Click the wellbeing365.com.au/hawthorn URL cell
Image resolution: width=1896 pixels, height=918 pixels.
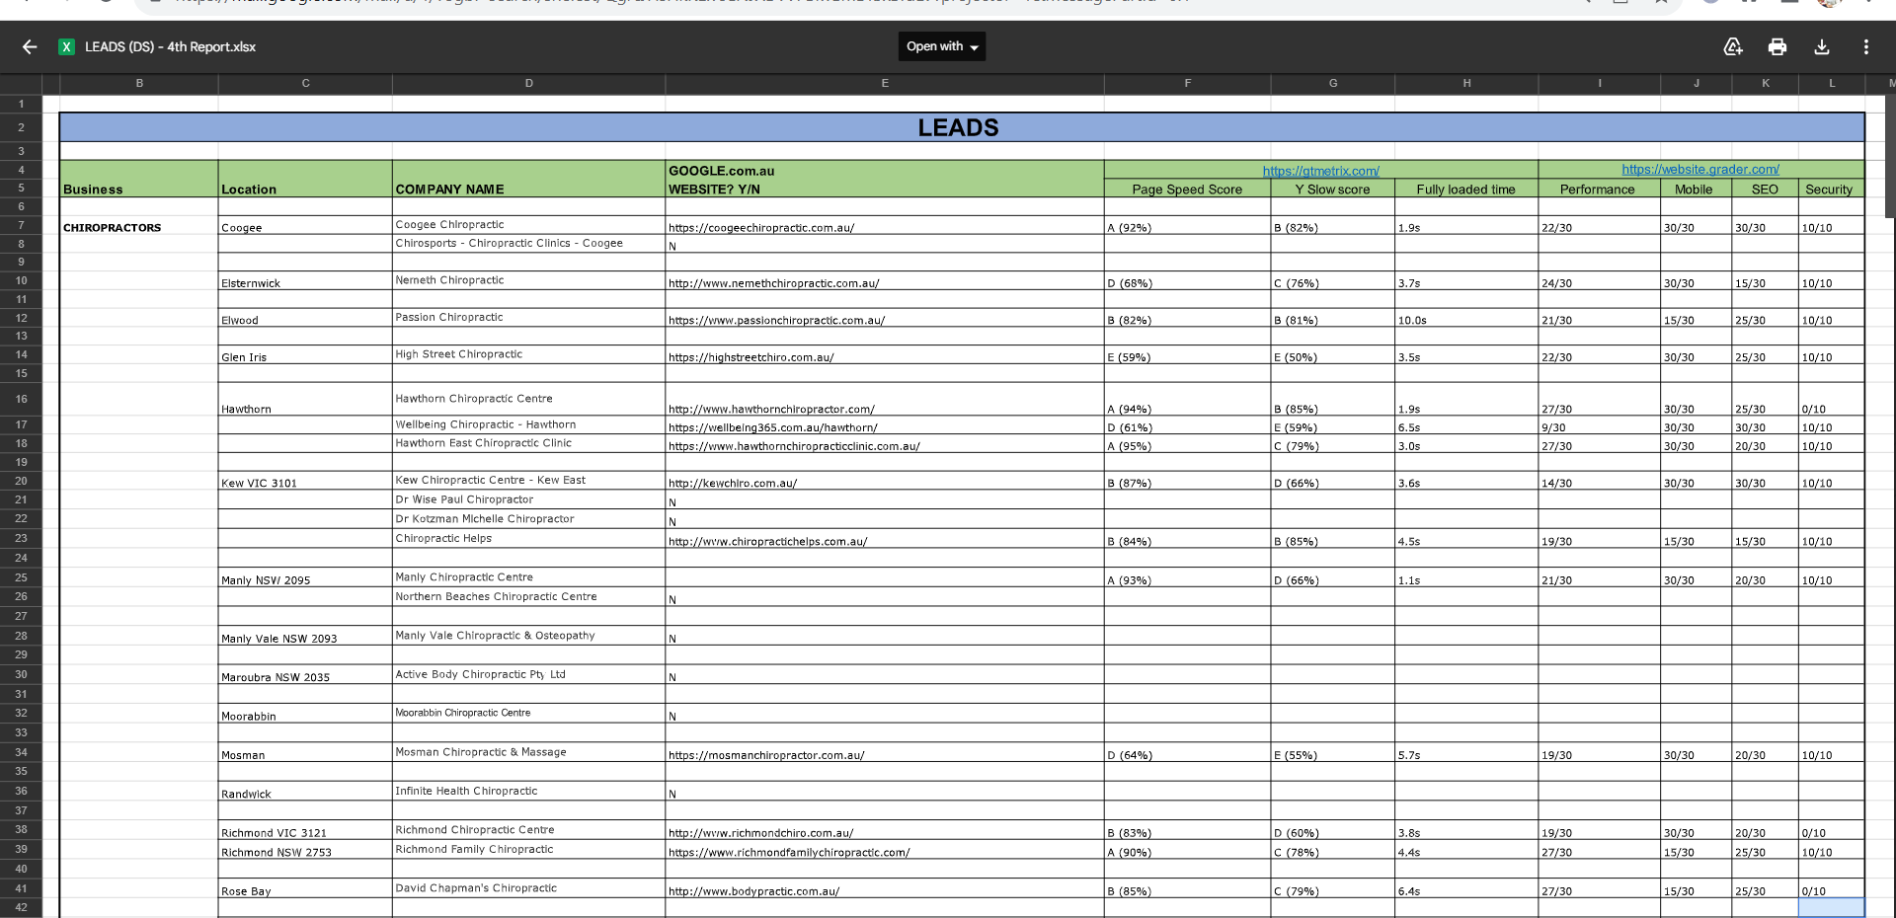885,425
